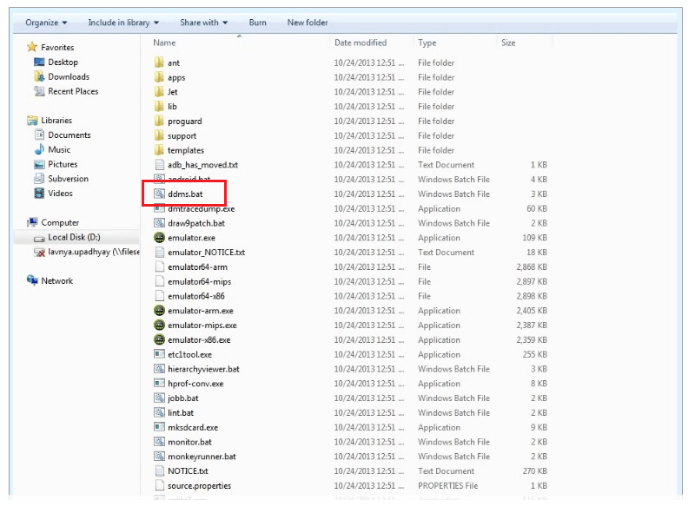The width and height of the screenshot is (695, 513).
Task: Select the emulator64-x86 file
Action: point(196,296)
